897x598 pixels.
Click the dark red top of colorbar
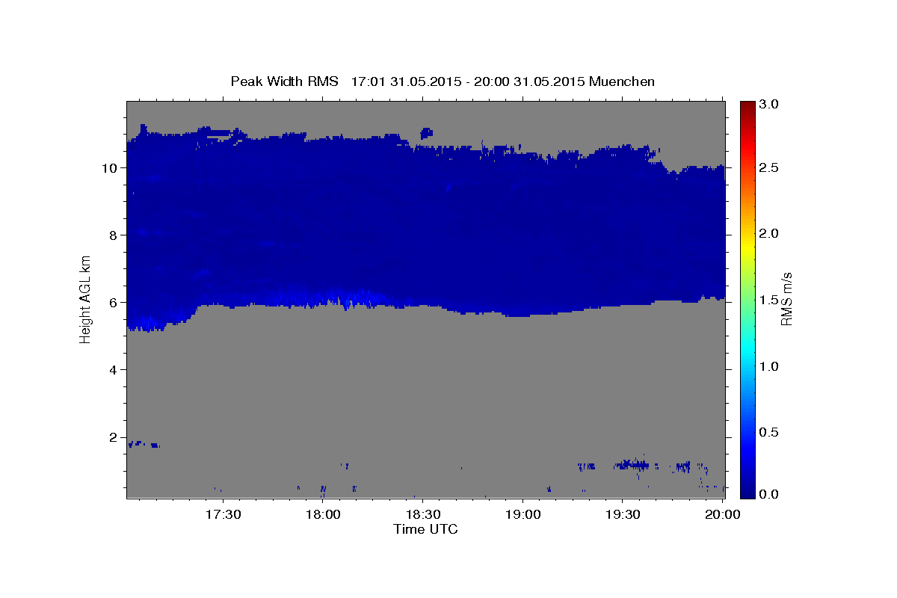point(747,106)
